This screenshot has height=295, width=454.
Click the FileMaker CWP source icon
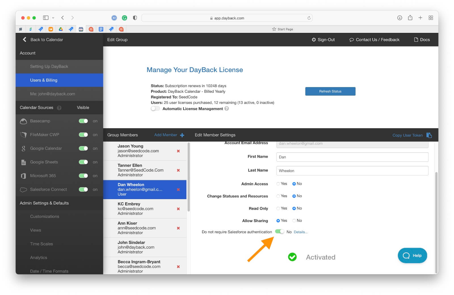pyautogui.click(x=24, y=135)
